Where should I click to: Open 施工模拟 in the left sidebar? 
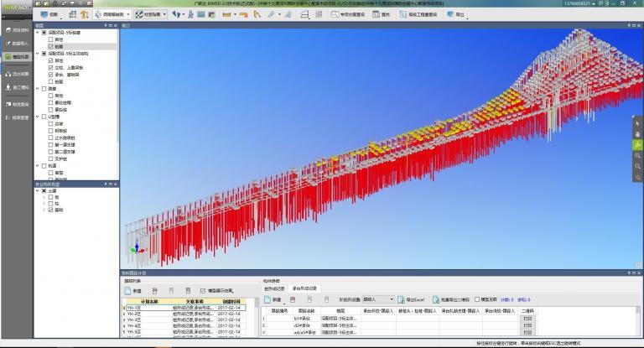click(17, 87)
